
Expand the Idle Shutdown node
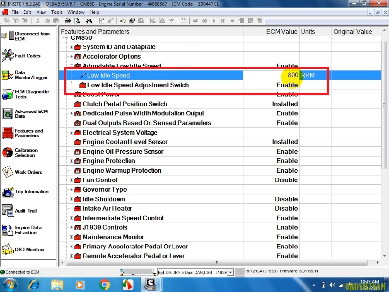pos(71,199)
